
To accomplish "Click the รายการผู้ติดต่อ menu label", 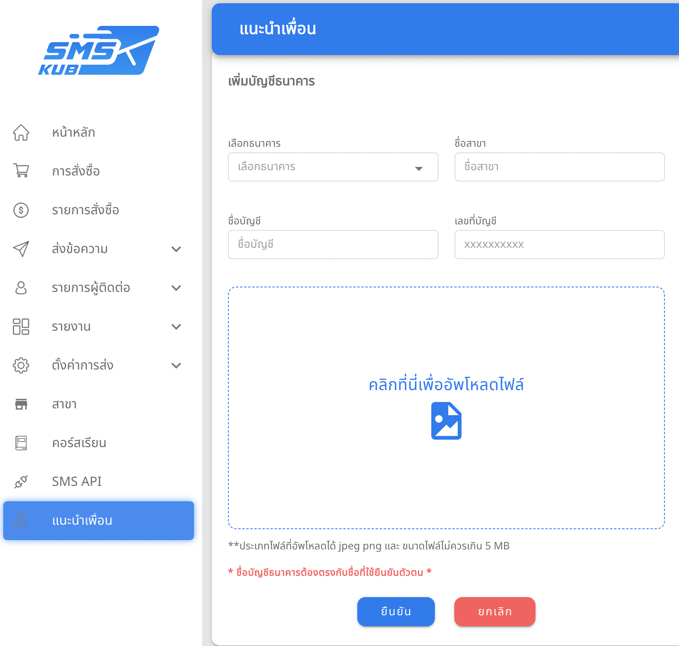I will [x=91, y=288].
